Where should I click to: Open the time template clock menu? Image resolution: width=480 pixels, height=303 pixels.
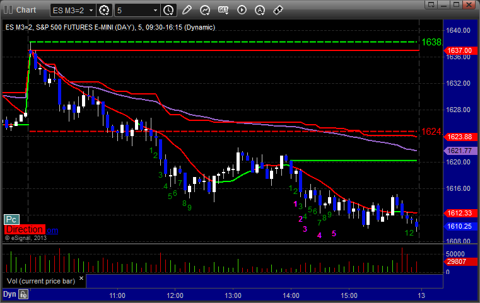(x=168, y=10)
